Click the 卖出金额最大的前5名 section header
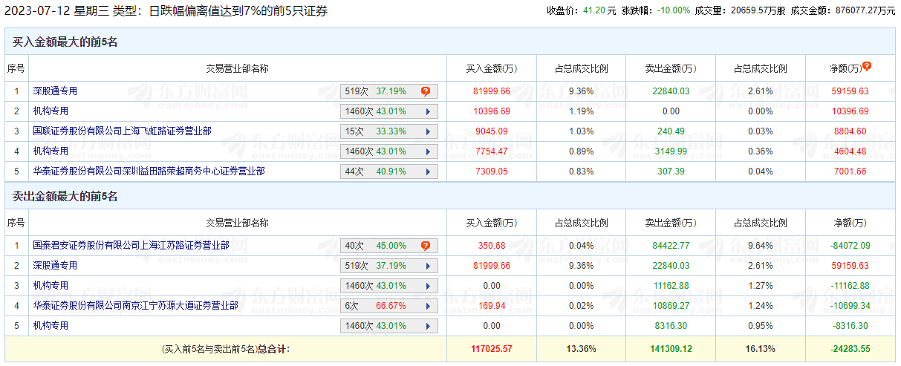The height and width of the screenshot is (366, 901). pyautogui.click(x=65, y=197)
